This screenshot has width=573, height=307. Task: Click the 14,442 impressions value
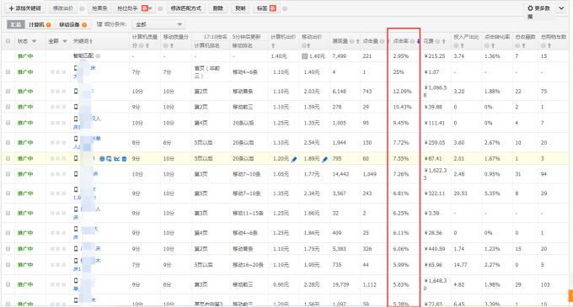340,174
